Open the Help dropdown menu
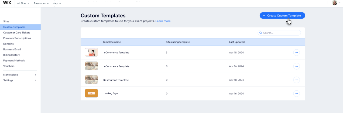Screen dimensions: 343x113 tap(57, 4)
